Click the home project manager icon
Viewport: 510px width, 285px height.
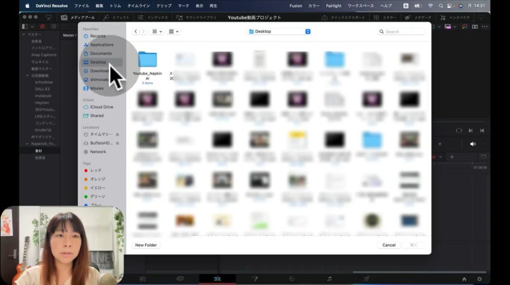[464, 279]
